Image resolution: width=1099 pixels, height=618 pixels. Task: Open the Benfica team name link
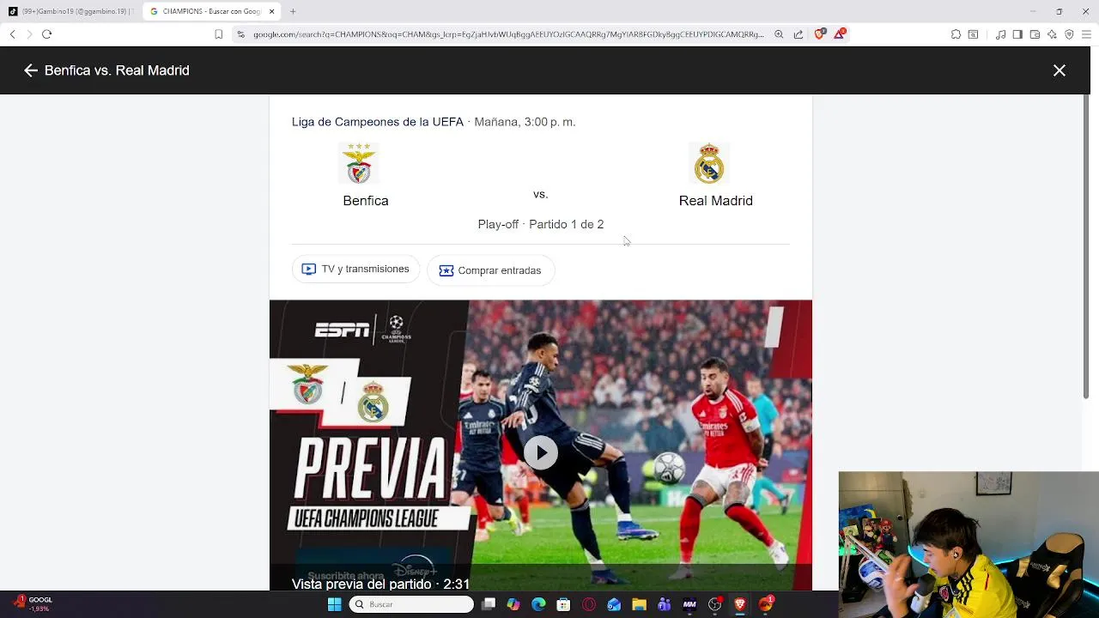(366, 201)
